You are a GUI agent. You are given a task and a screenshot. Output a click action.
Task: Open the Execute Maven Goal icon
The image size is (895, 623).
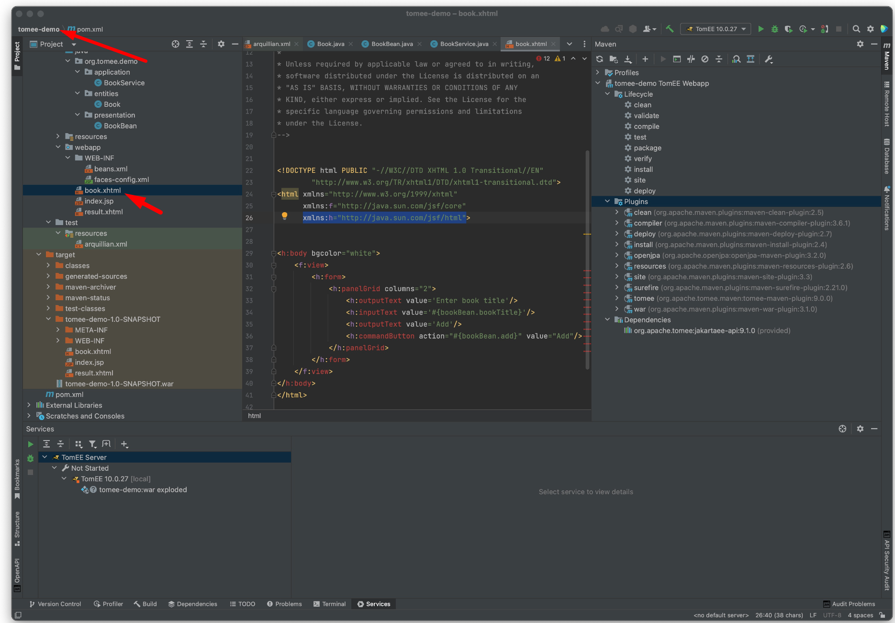[677, 59]
